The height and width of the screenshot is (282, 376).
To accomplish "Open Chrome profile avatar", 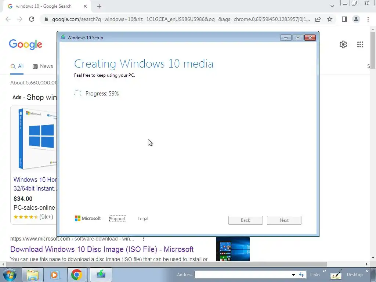I will pyautogui.click(x=356, y=19).
